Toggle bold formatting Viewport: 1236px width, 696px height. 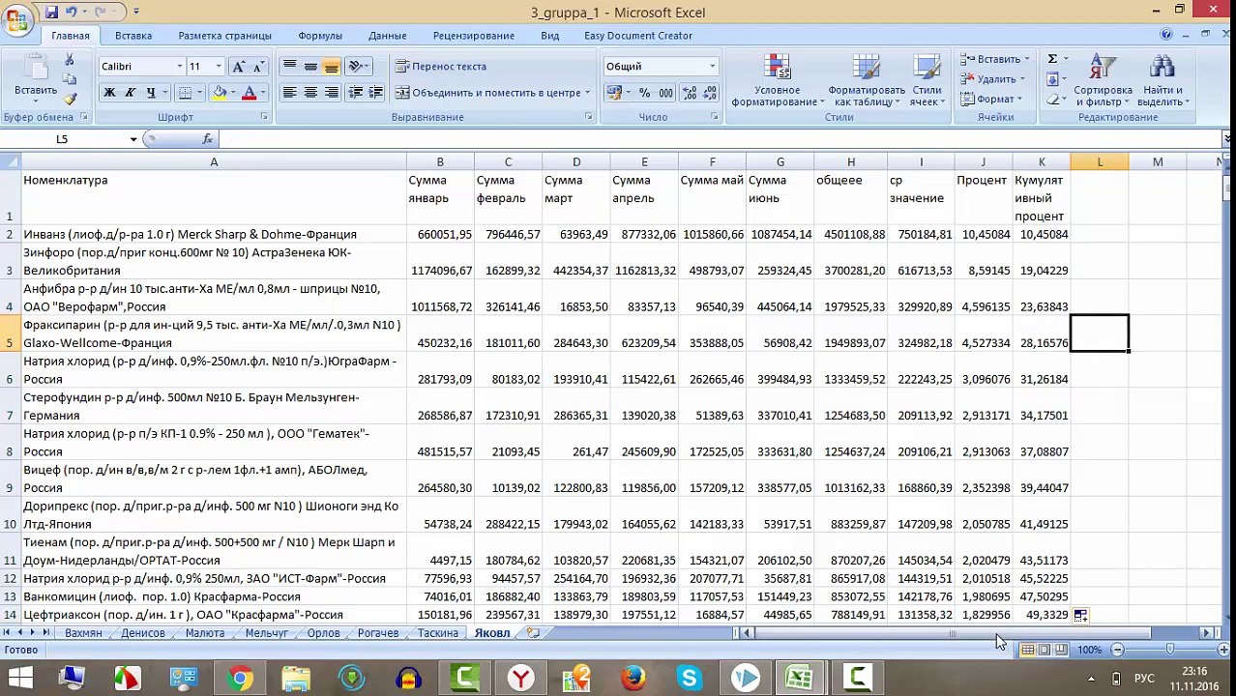tap(109, 93)
